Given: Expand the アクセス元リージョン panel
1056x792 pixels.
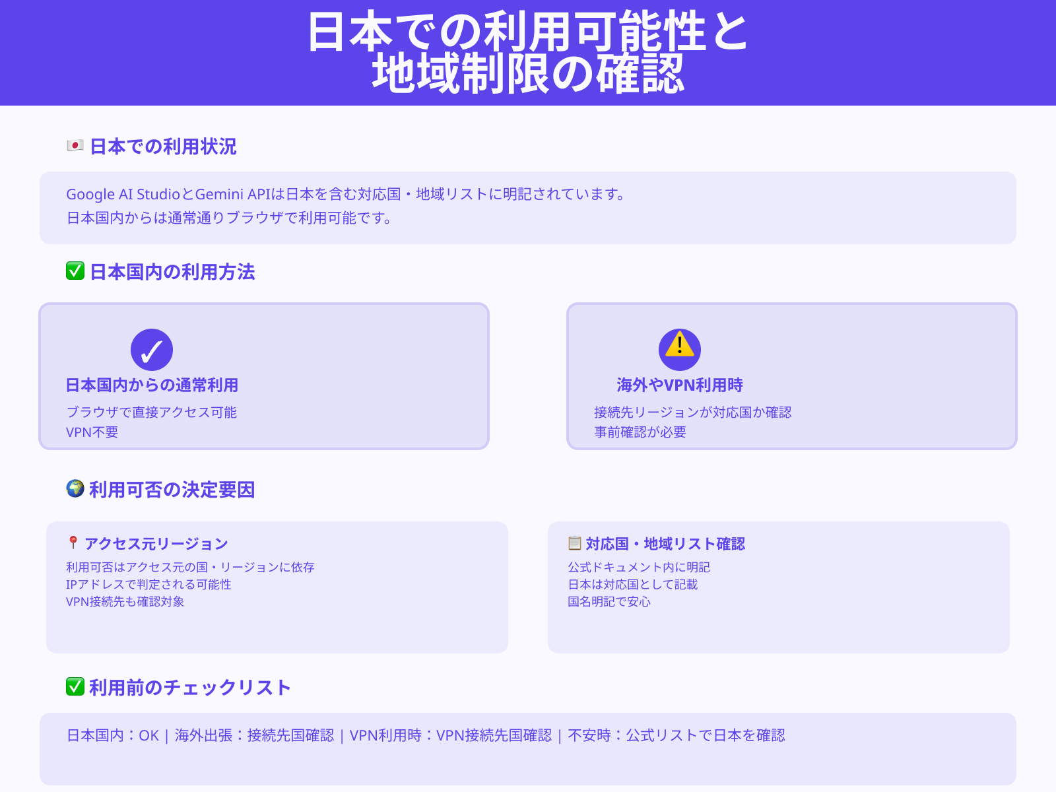Looking at the screenshot, I should point(276,586).
